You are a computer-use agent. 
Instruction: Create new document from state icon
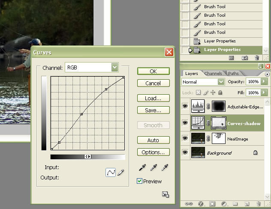pyautogui.click(x=231, y=58)
